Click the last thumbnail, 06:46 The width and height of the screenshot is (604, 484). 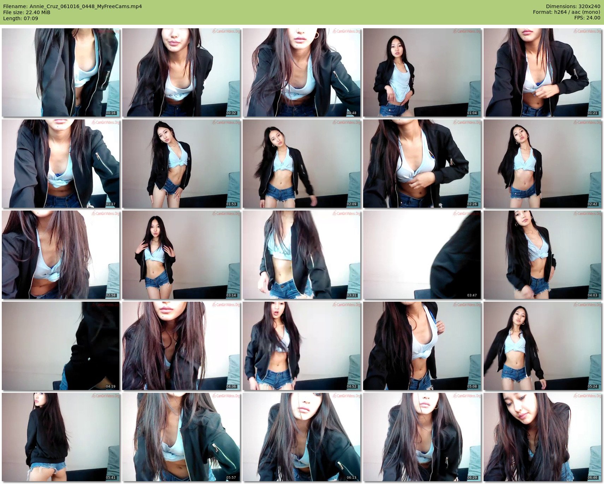(x=543, y=437)
